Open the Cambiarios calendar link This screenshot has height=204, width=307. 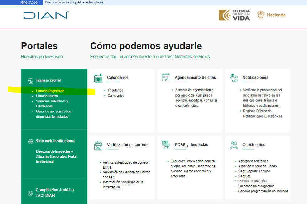(x=116, y=96)
